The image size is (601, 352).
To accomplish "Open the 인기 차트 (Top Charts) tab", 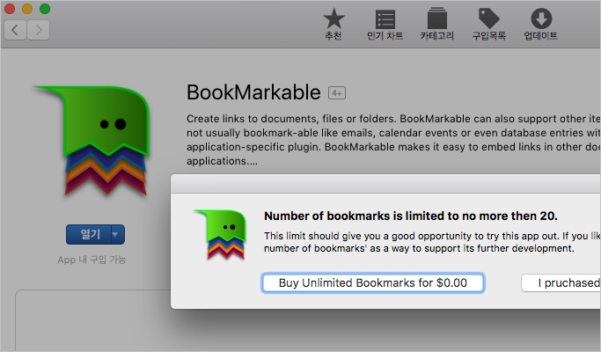I will [x=385, y=24].
